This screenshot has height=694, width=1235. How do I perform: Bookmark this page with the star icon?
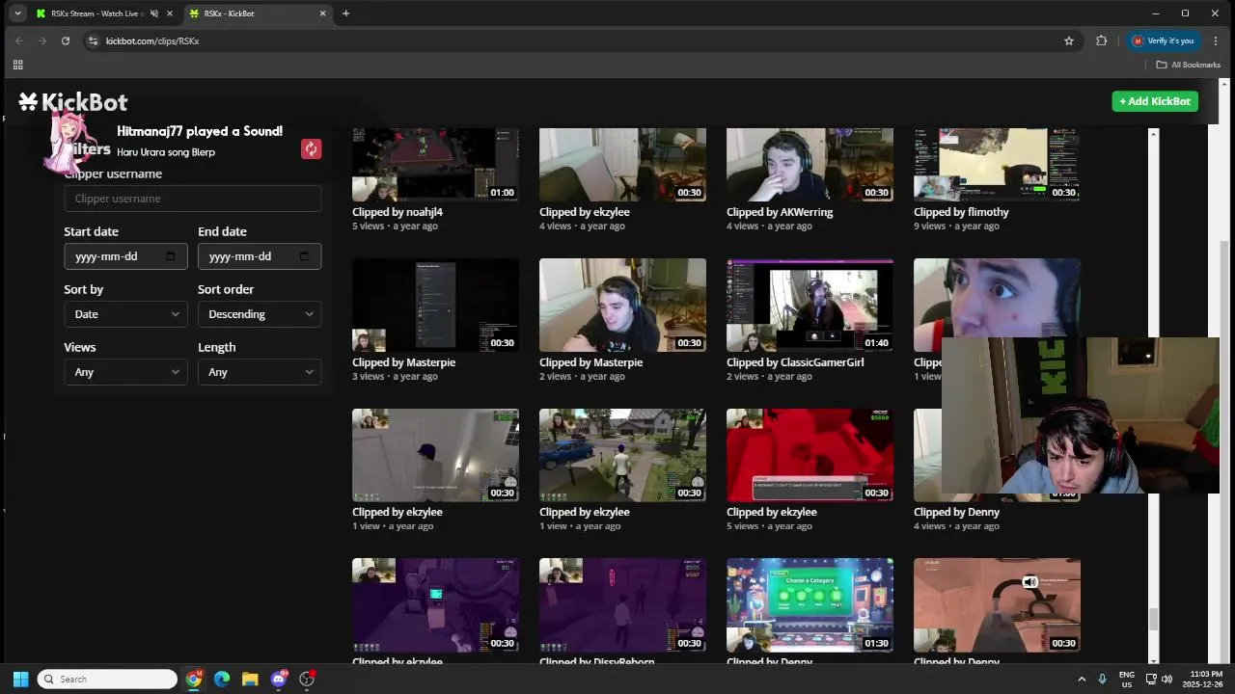(1069, 40)
